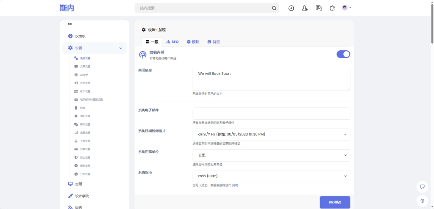Open the 系统日期时间格式 dropdown

pyautogui.click(x=271, y=135)
